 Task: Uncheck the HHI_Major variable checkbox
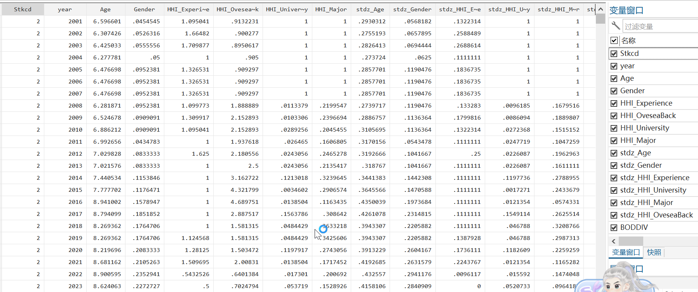coord(614,141)
